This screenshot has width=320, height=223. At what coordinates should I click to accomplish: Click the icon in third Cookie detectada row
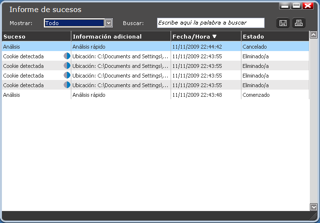tap(67, 76)
